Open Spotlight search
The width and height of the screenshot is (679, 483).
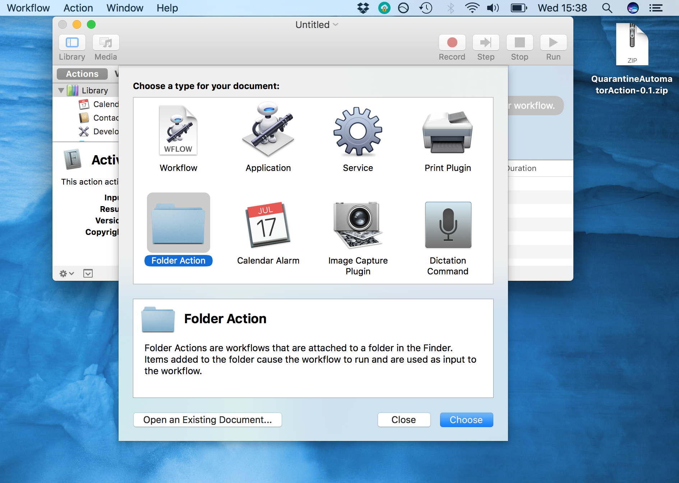pos(607,8)
